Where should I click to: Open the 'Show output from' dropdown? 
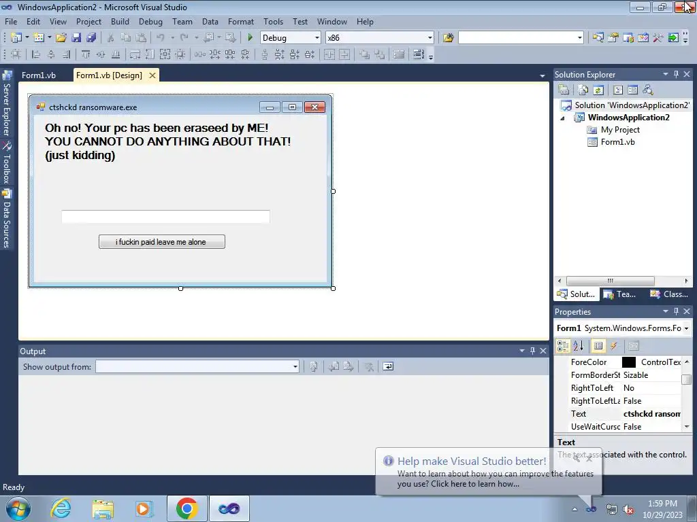[295, 366]
